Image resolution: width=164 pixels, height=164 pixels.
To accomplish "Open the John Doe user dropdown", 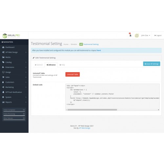I will click(146, 35).
